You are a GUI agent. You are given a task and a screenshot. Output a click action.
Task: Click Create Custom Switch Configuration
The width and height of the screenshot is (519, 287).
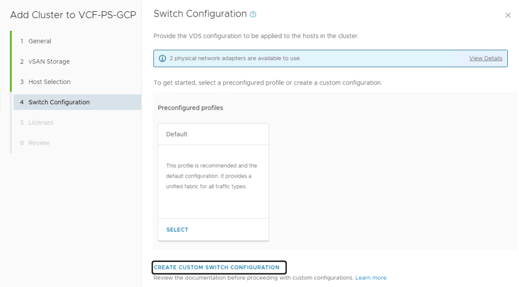[217, 267]
